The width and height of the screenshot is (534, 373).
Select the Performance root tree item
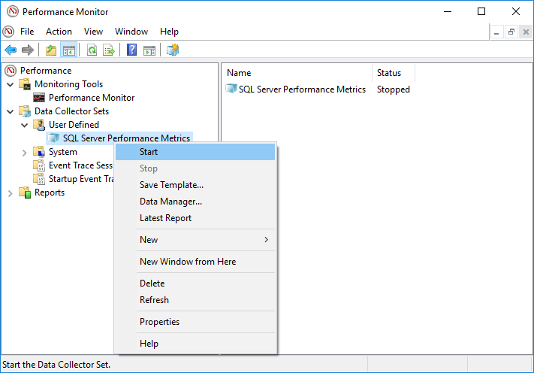coord(46,71)
